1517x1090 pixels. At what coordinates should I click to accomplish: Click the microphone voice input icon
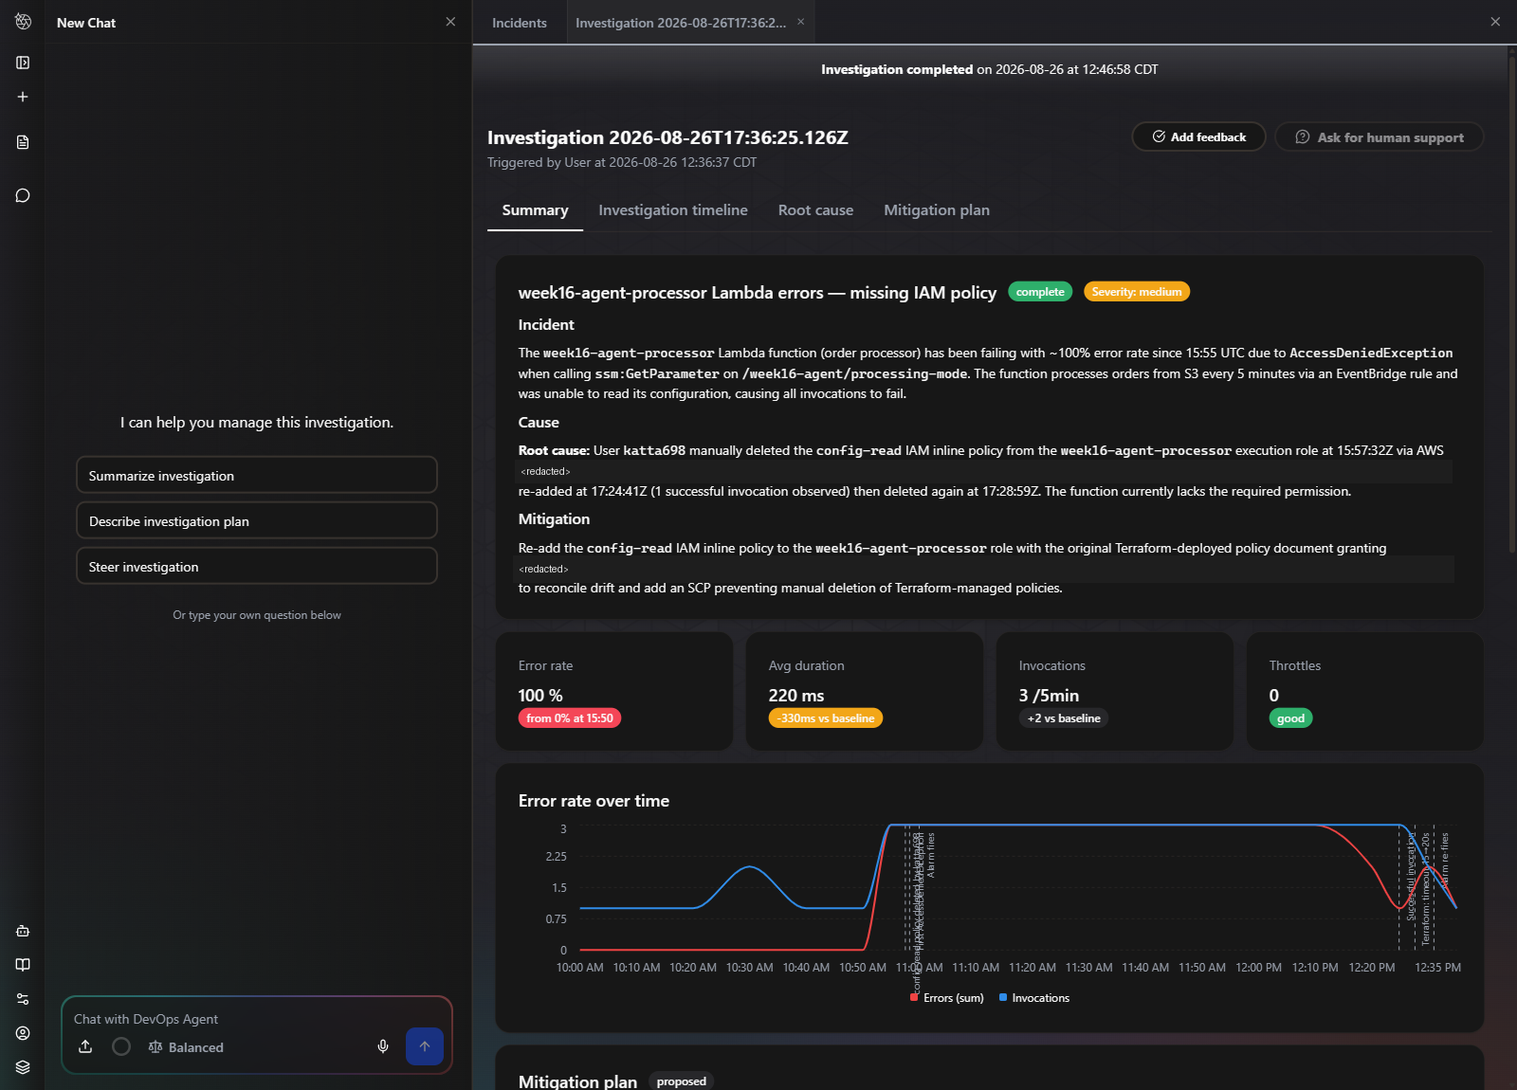coord(383,1046)
